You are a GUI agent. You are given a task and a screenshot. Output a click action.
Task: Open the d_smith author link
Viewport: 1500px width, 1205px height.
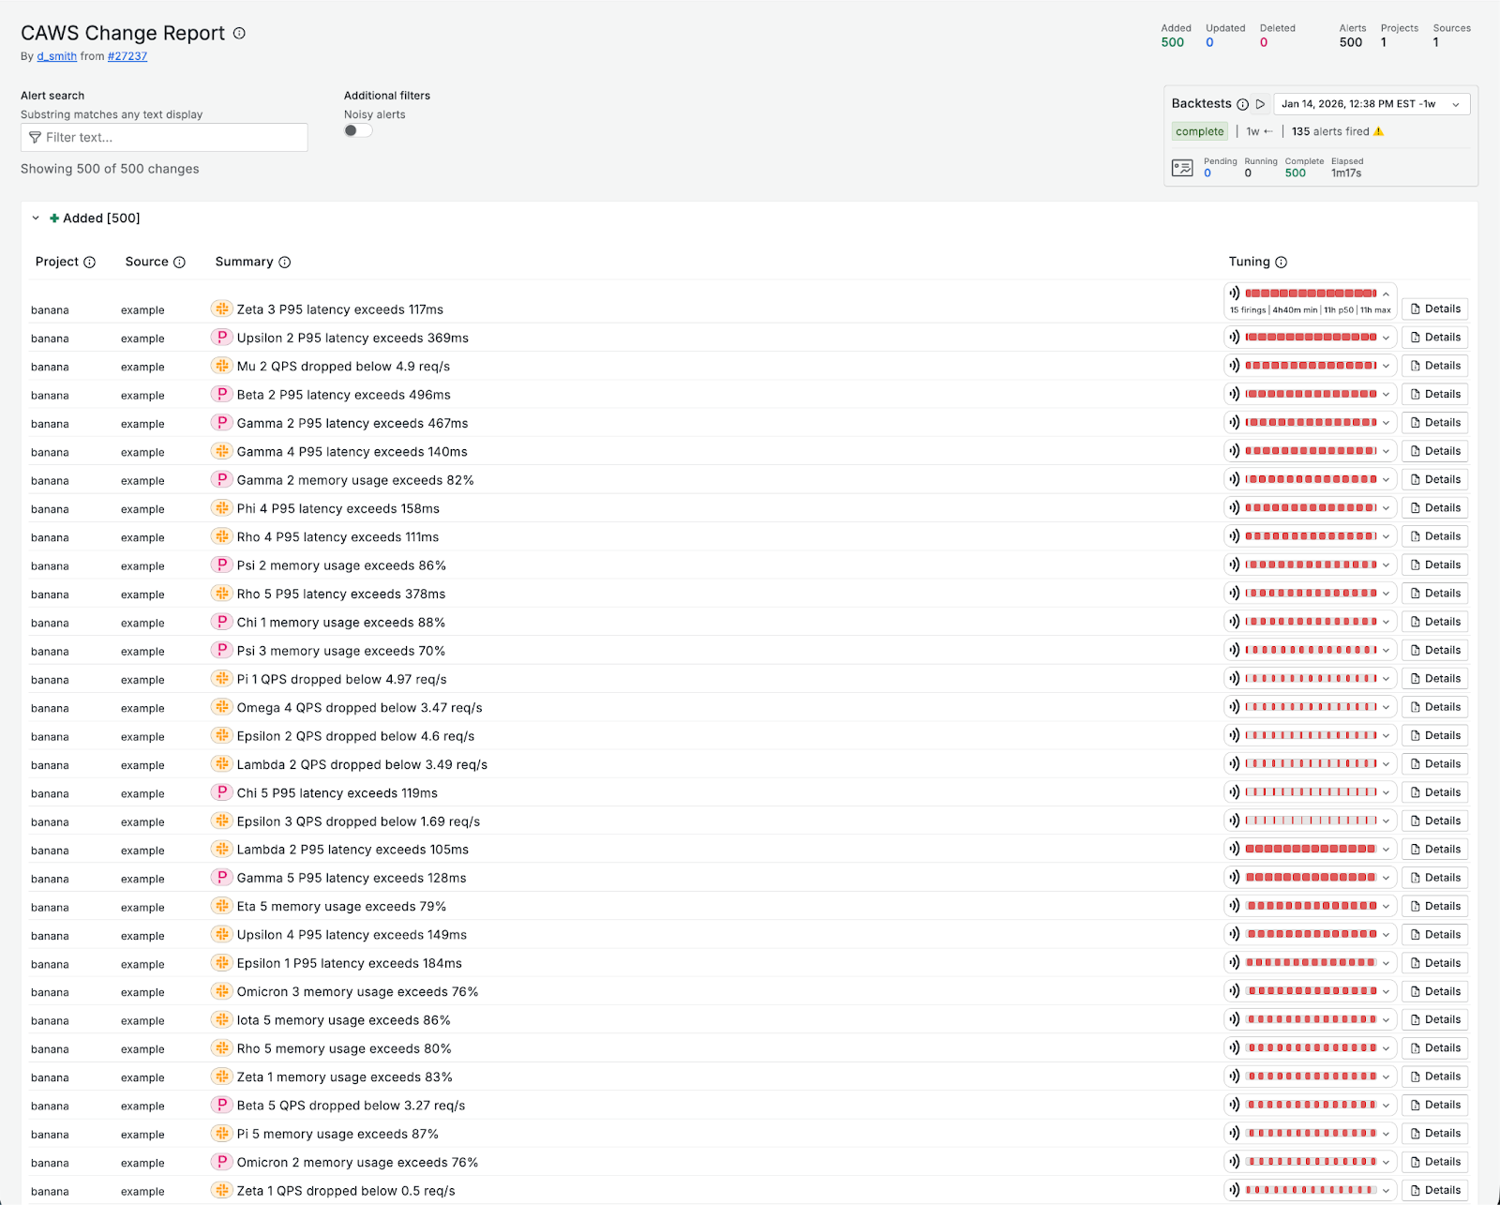click(x=56, y=56)
